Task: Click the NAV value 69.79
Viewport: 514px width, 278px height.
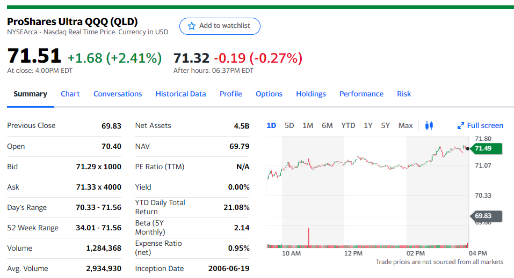Action: [x=240, y=146]
